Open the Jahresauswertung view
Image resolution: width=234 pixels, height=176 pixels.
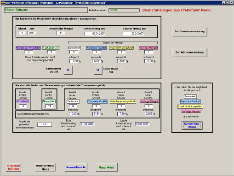tap(190, 53)
